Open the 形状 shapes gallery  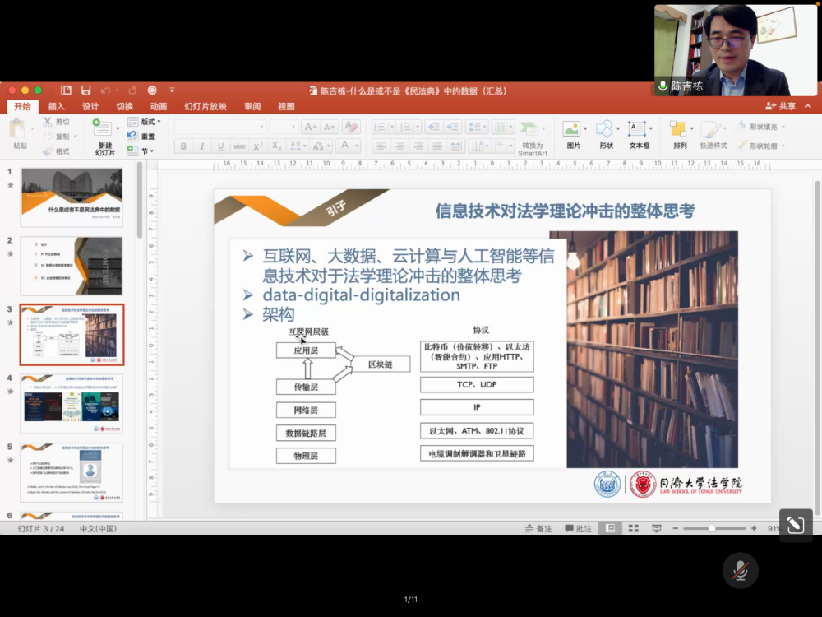[605, 130]
